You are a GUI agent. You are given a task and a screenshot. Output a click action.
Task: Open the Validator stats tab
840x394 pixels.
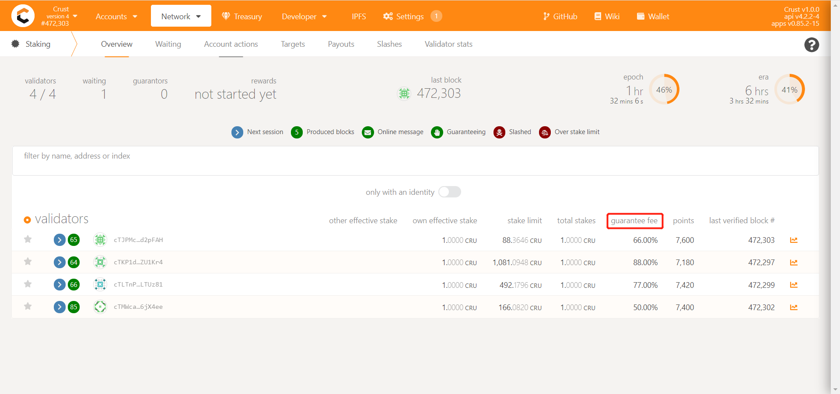tap(448, 44)
